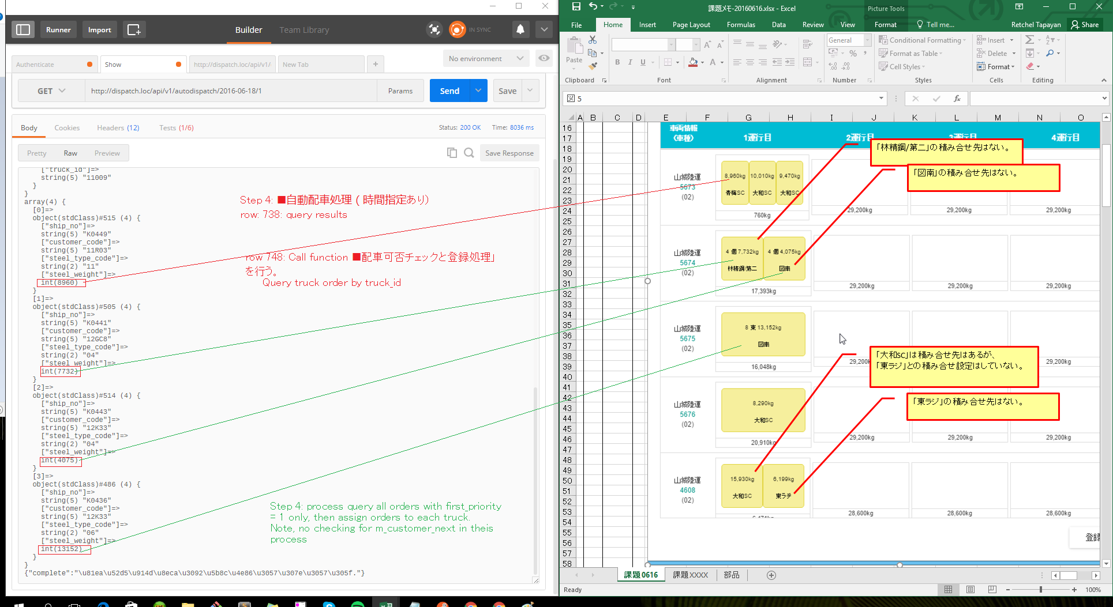This screenshot has height=607, width=1113.
Task: Click the Format Painter brush in Excel
Action: [593, 66]
